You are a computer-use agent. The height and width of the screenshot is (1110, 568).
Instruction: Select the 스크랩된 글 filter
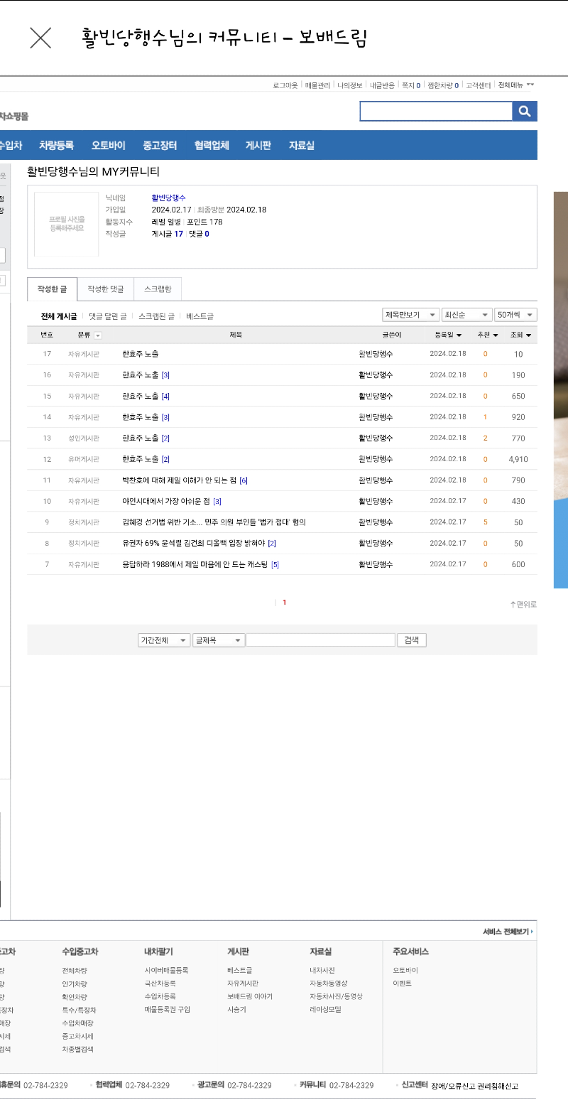(156, 316)
